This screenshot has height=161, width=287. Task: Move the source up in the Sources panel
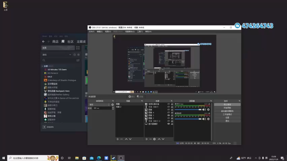[x=159, y=139]
